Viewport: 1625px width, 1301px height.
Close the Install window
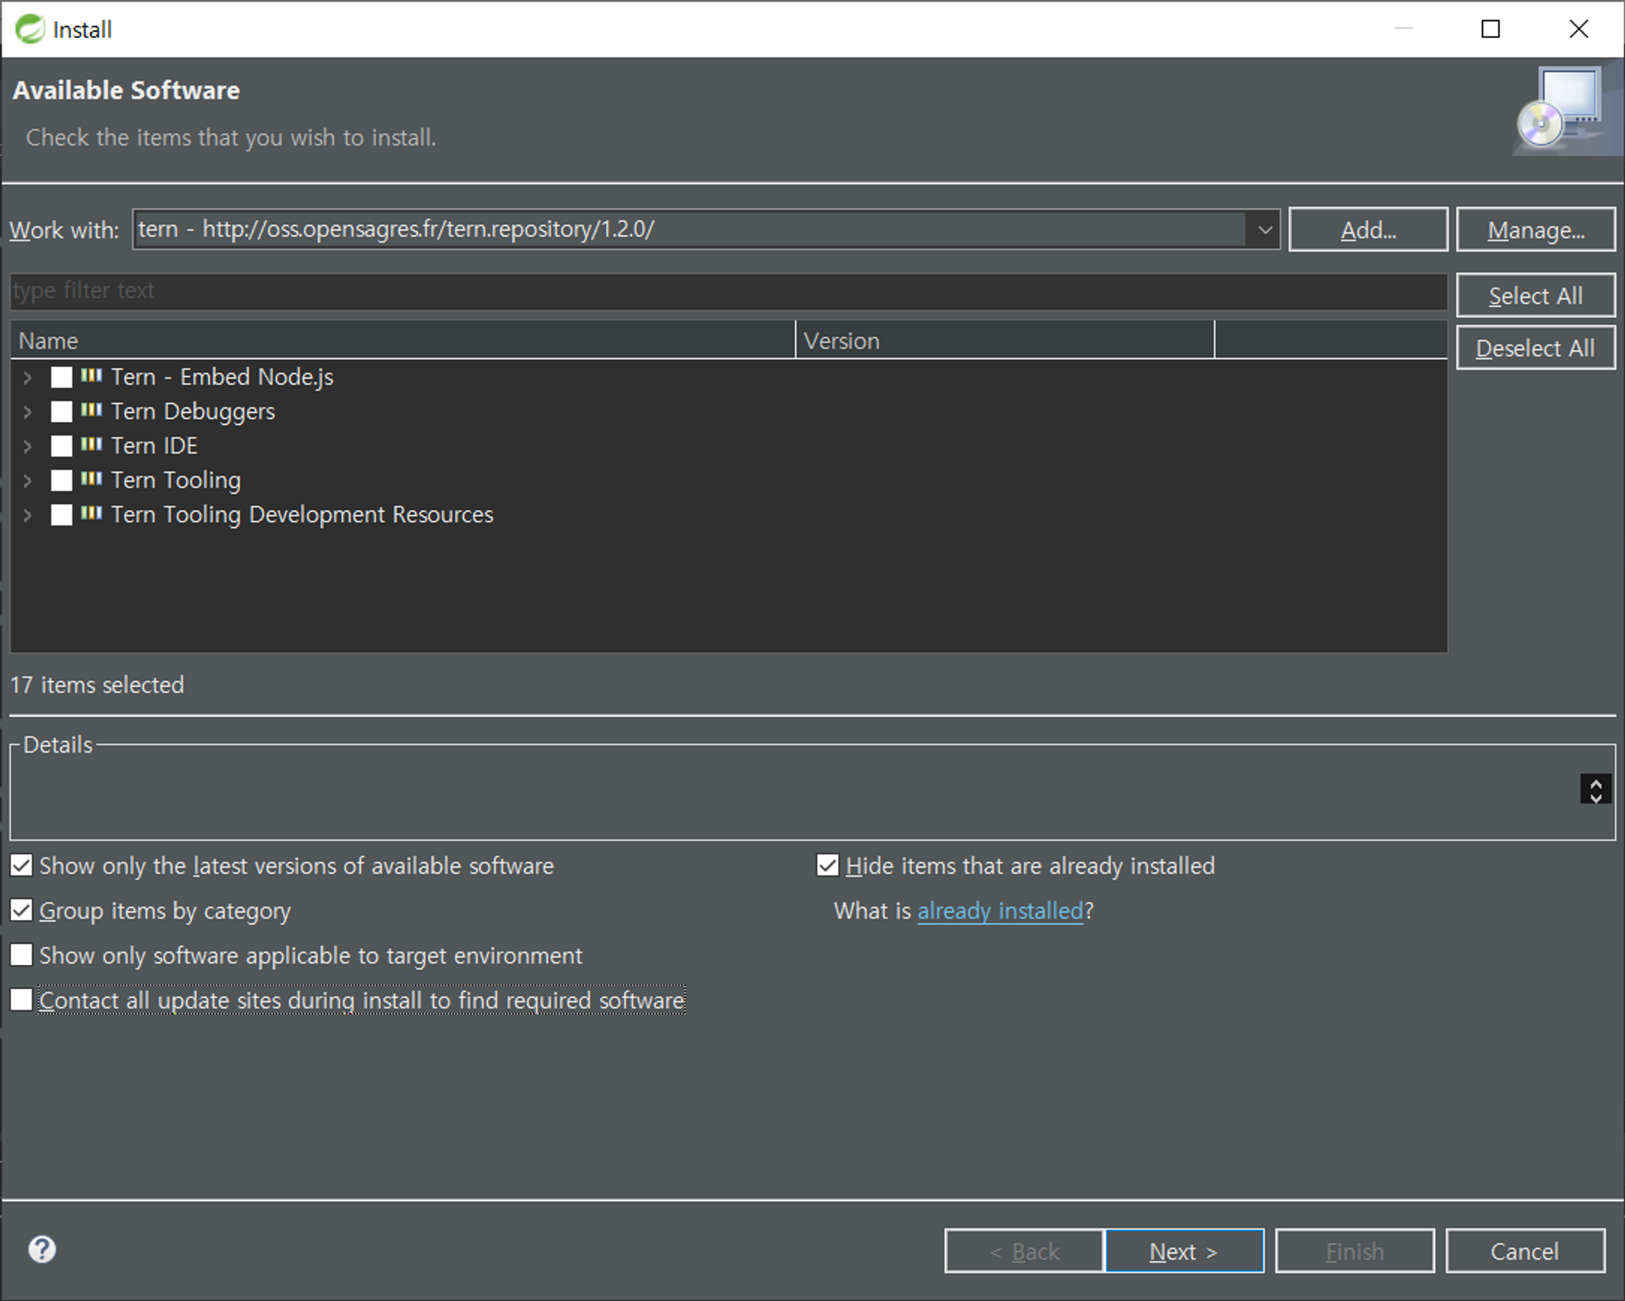coord(1579,29)
